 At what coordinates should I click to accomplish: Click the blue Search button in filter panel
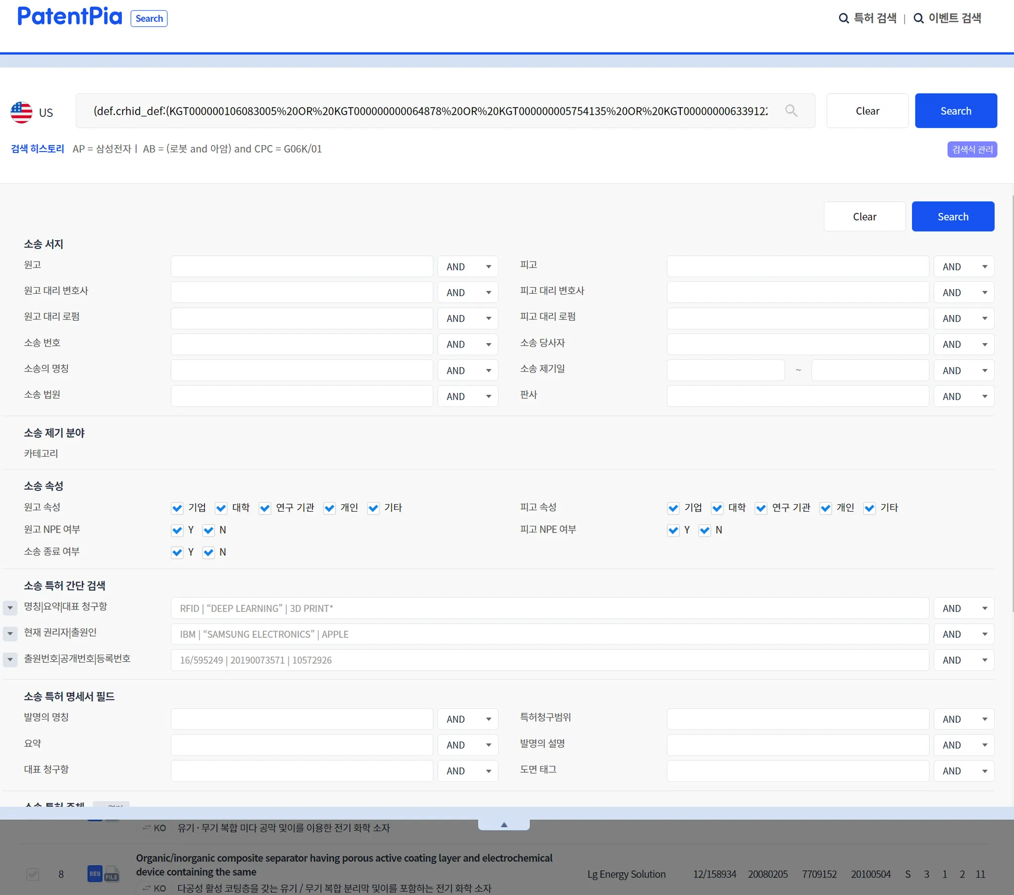(x=953, y=216)
